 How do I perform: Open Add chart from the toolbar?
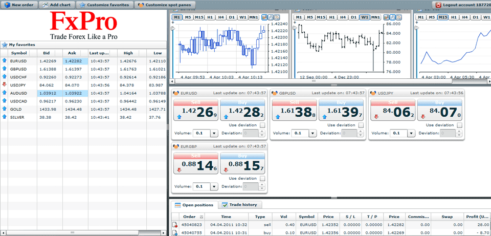pyautogui.click(x=56, y=5)
